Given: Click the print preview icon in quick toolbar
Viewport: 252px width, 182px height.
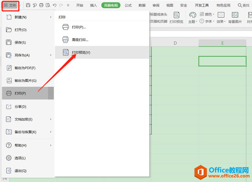Looking at the screenshot, I should tap(48, 5).
